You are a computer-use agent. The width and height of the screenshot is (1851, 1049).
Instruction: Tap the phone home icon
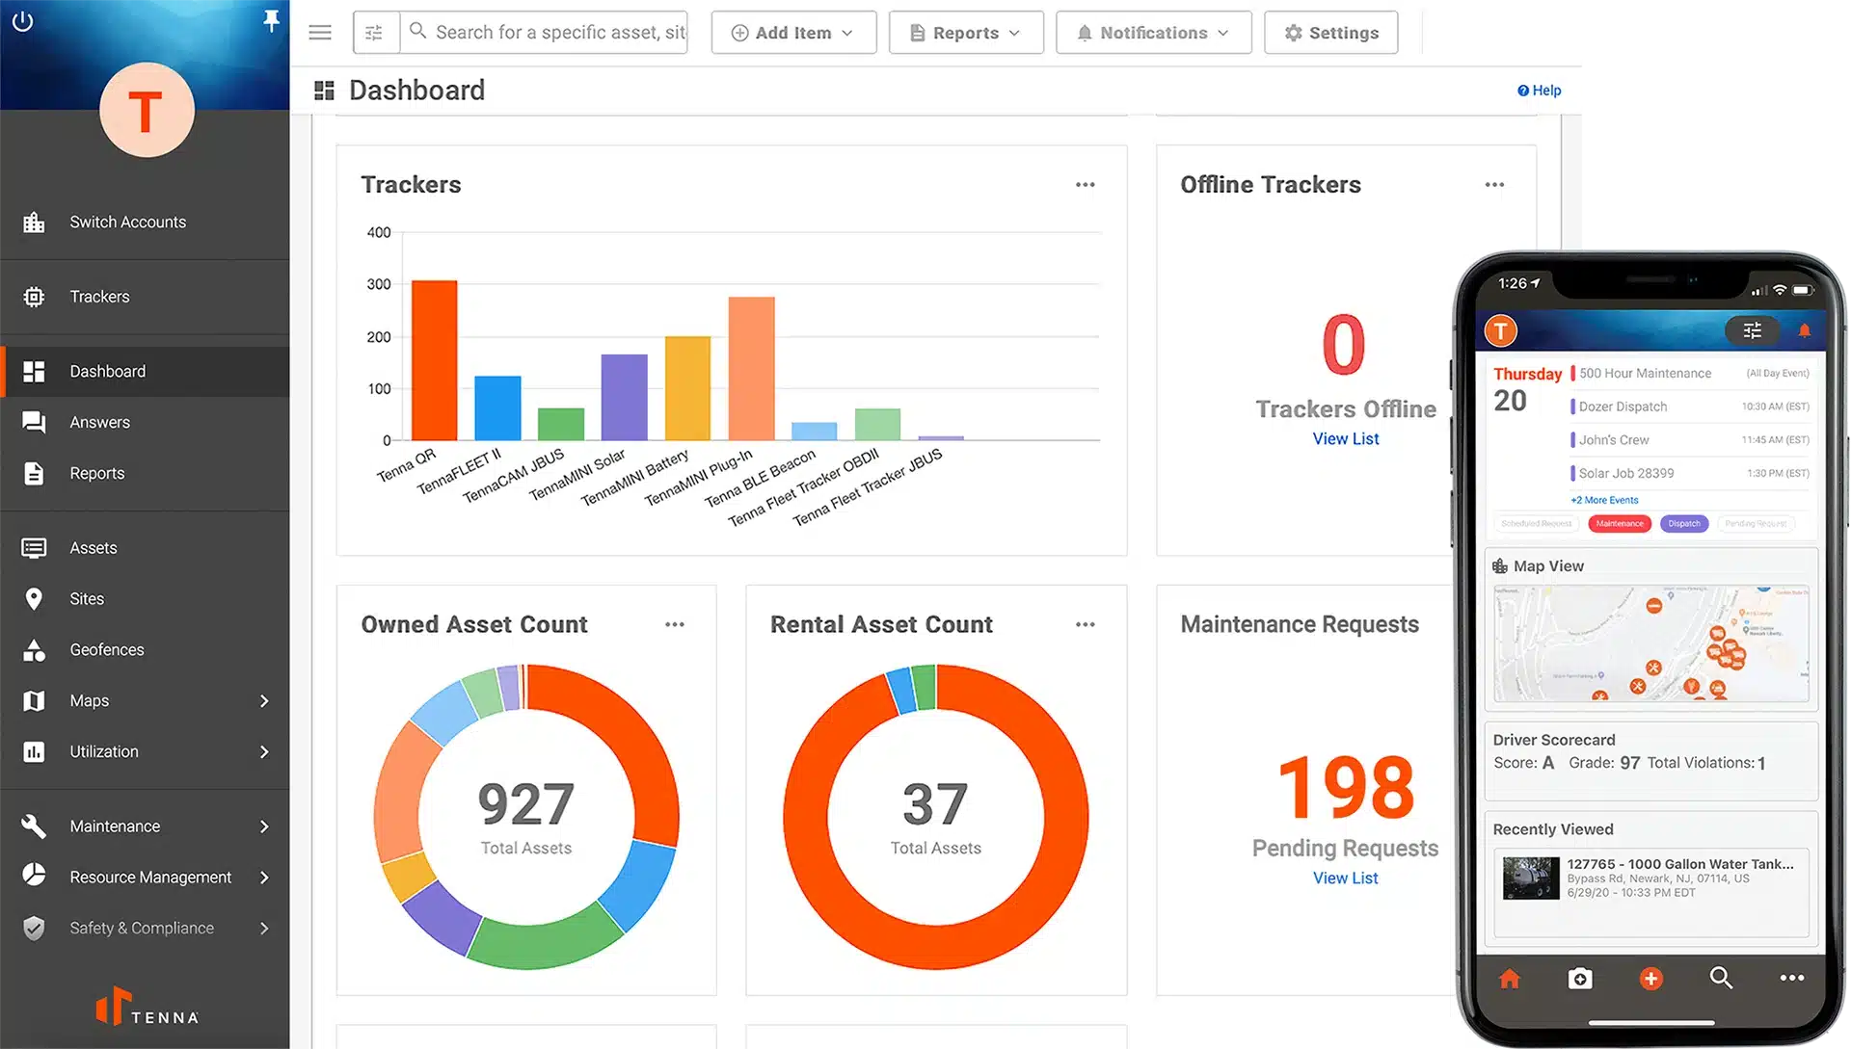click(1510, 979)
